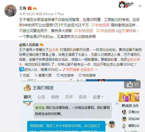Viewport: 145px width, 132px height.
Task: Rotate the image left with 向左旋转
Action: pyautogui.click(x=65, y=75)
